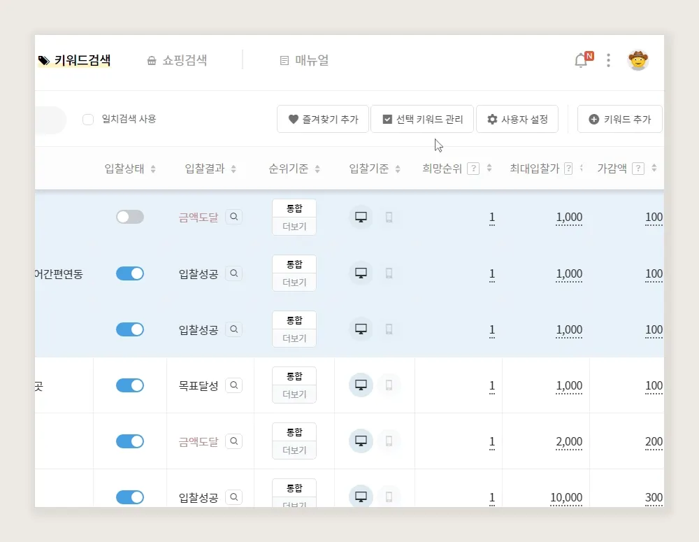Click the 키워드 추가 button
The width and height of the screenshot is (699, 542).
(x=620, y=120)
